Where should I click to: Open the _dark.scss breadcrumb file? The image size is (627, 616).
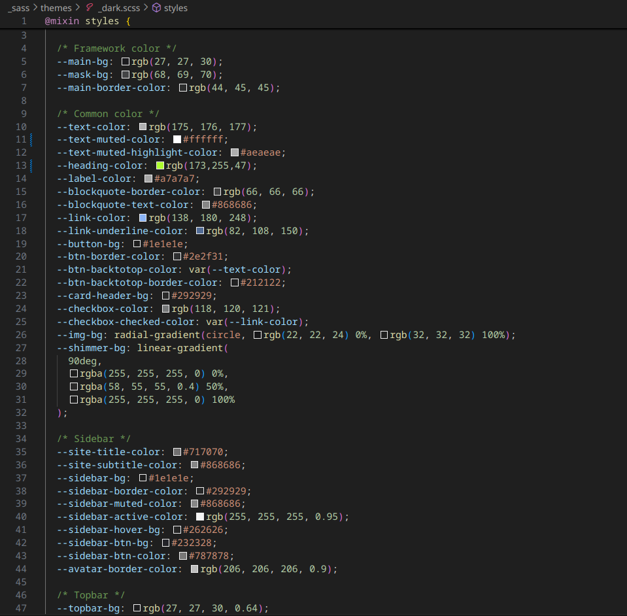tap(119, 8)
